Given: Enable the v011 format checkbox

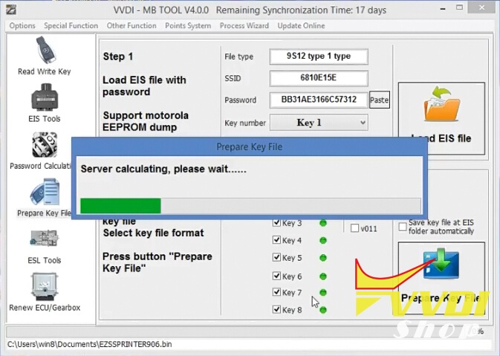Looking at the screenshot, I should tap(354, 228).
